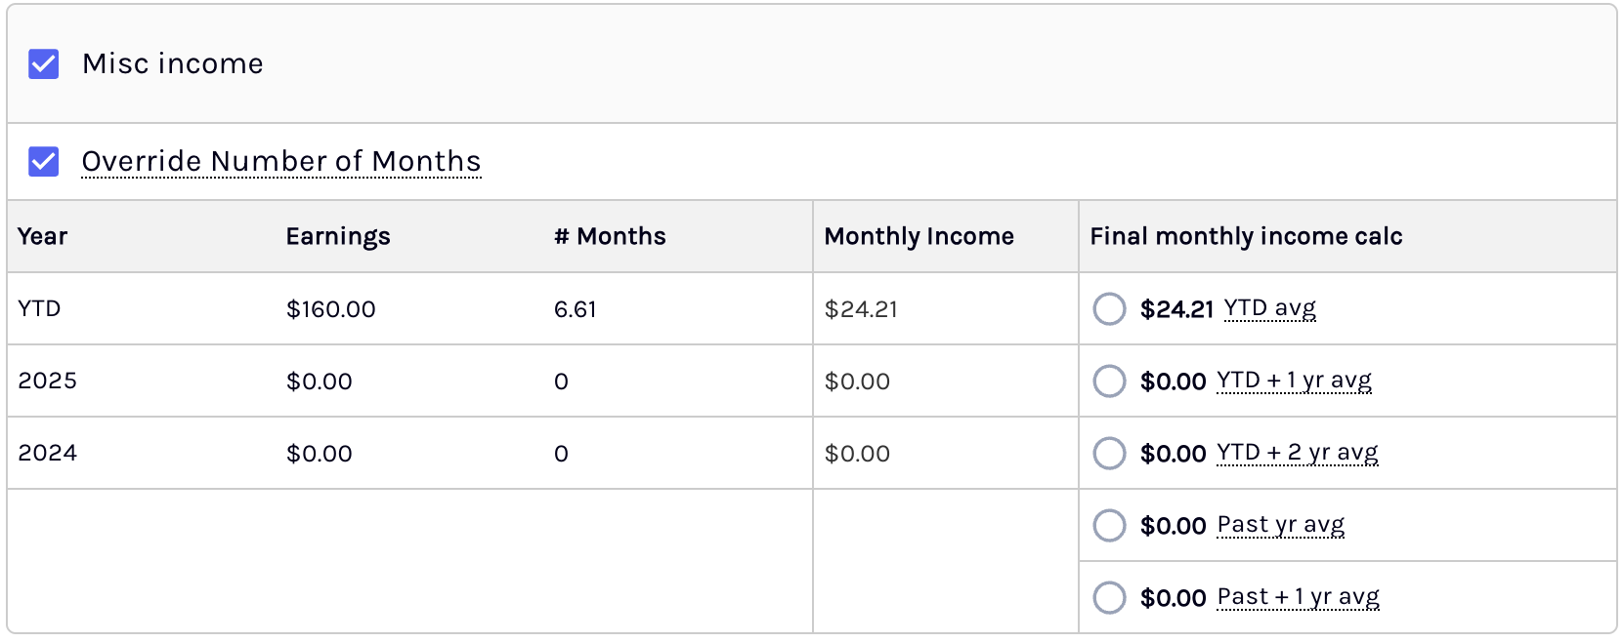Image resolution: width=1624 pixels, height=642 pixels.
Task: Edit the YTD months field showing 6.61
Action: [x=576, y=309]
